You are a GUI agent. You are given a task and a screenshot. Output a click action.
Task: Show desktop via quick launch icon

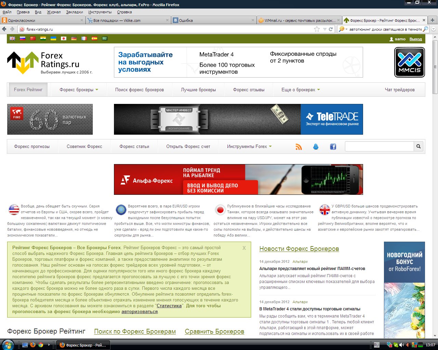pyautogui.click(x=25, y=345)
